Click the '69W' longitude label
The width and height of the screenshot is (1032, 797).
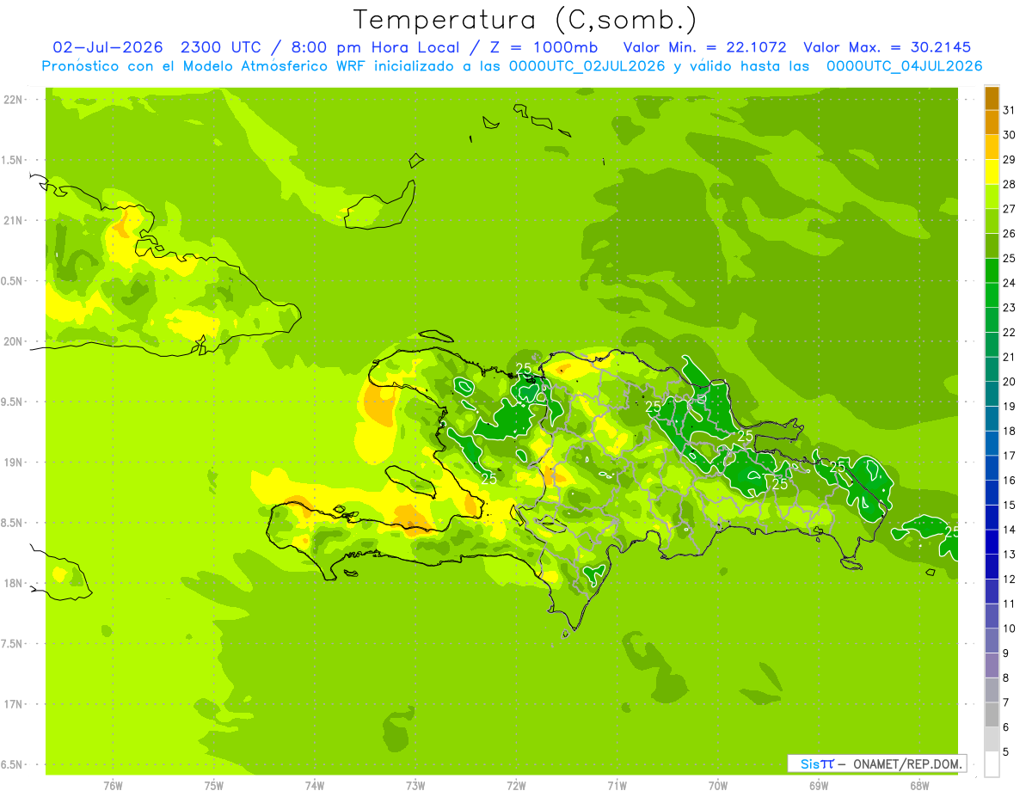(819, 786)
